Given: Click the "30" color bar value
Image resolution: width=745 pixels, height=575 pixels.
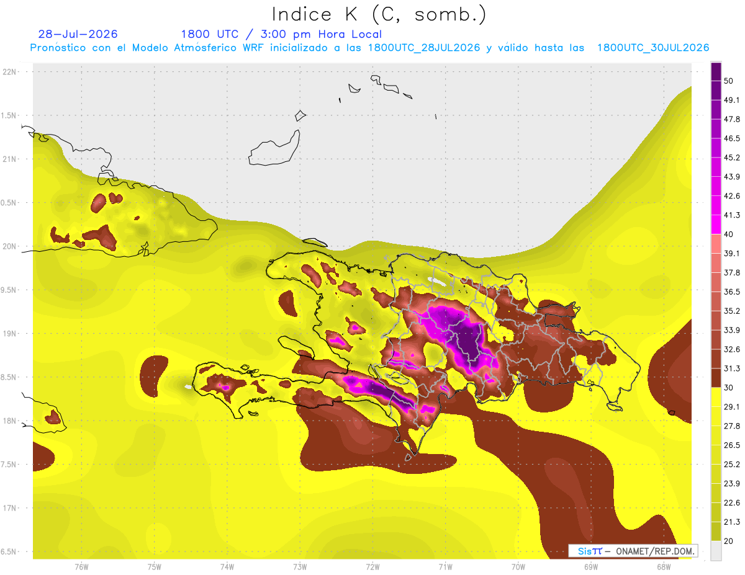Looking at the screenshot, I should pyautogui.click(x=729, y=388).
